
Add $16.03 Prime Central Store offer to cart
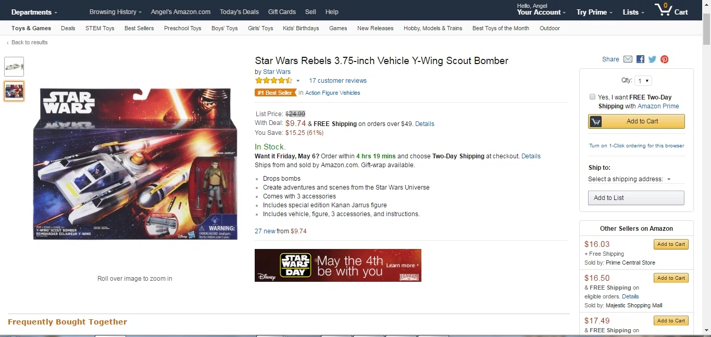click(x=671, y=244)
